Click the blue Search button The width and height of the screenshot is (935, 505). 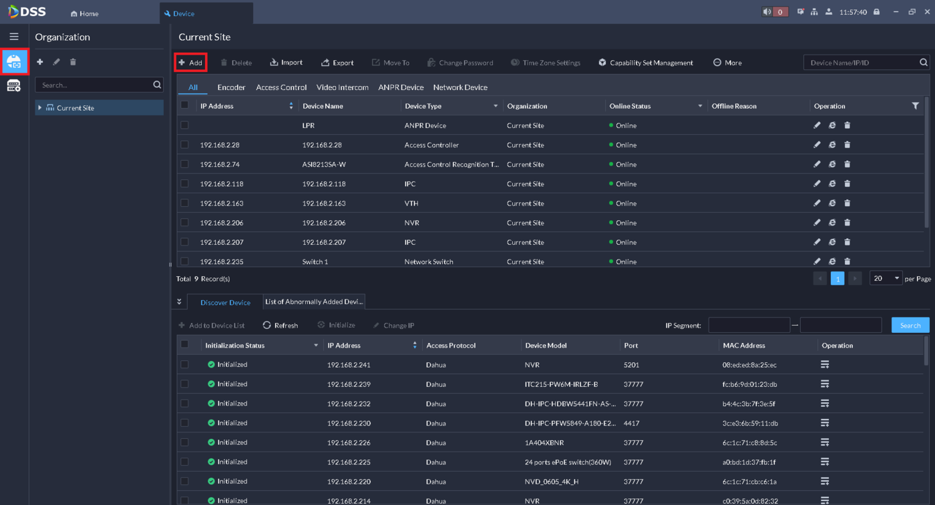click(x=910, y=326)
